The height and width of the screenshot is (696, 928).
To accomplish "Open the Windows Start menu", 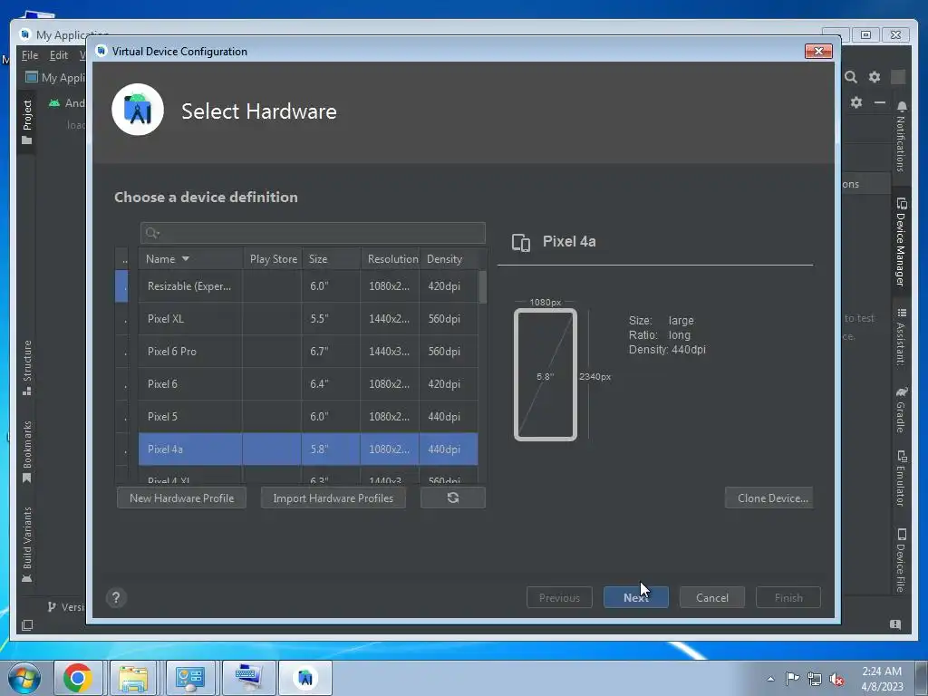I will [x=24, y=678].
